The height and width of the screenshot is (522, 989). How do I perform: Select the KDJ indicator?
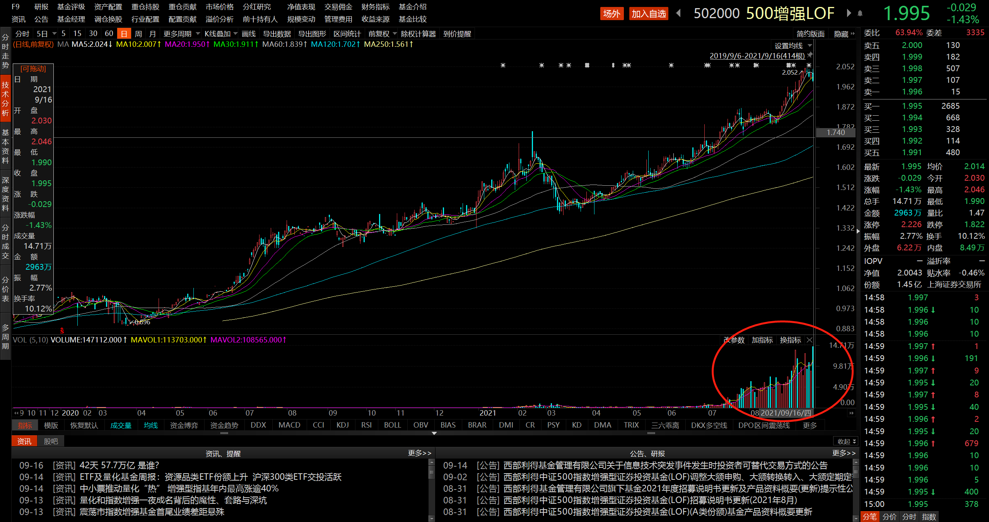click(x=343, y=425)
